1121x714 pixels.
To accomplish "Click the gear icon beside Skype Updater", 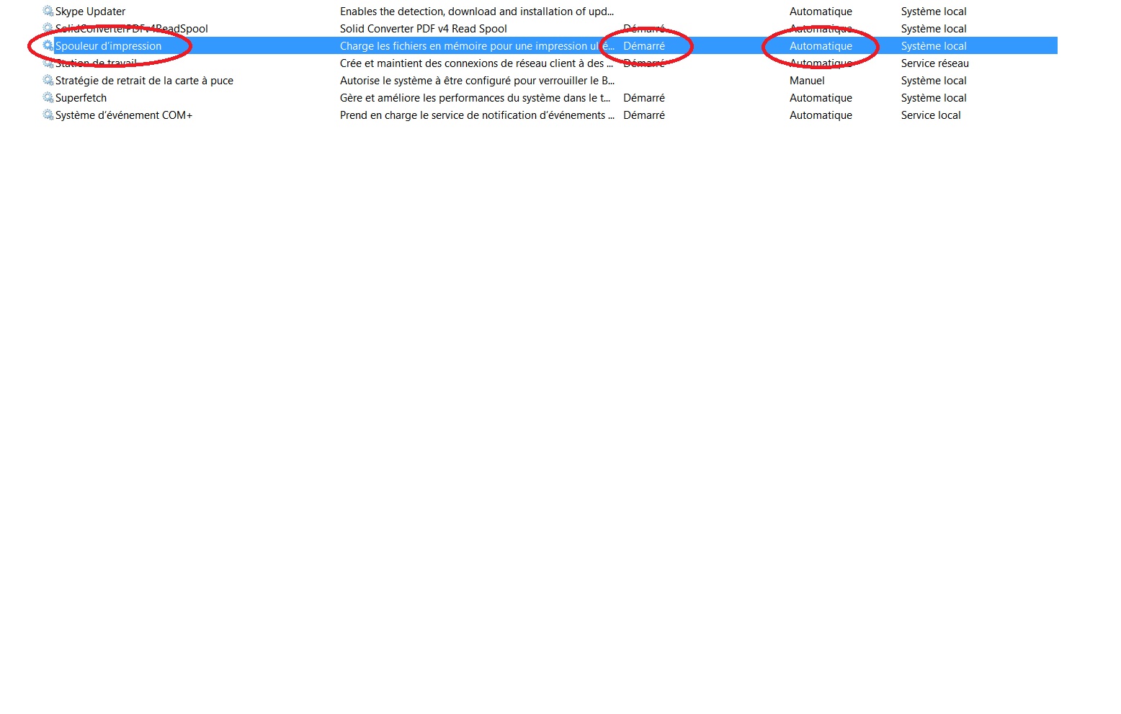I will click(x=48, y=11).
